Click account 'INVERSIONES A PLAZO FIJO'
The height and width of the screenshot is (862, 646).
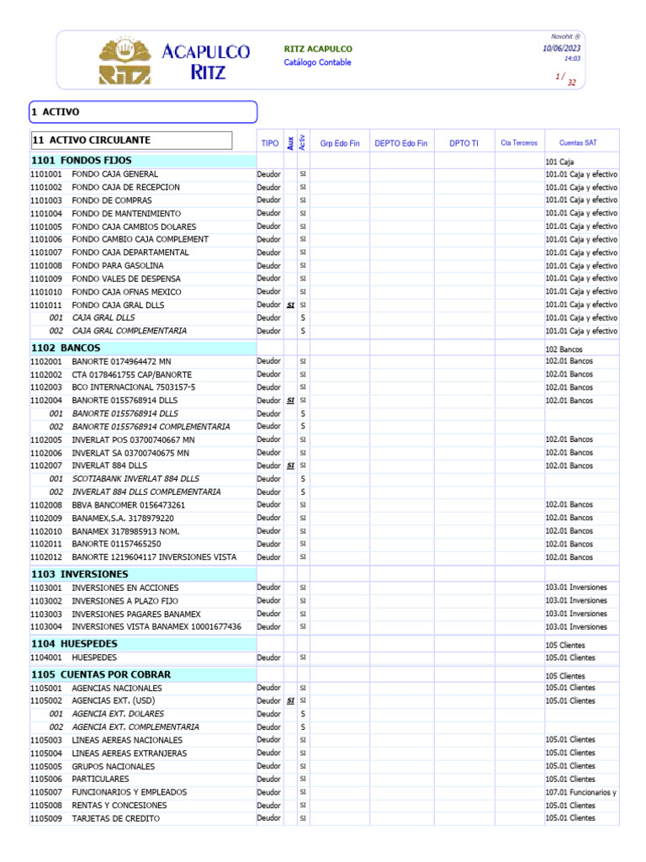click(125, 601)
